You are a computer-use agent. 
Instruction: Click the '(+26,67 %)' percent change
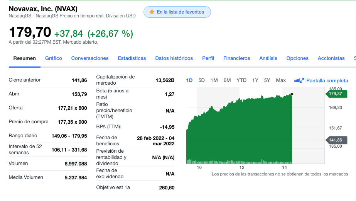pyautogui.click(x=110, y=34)
